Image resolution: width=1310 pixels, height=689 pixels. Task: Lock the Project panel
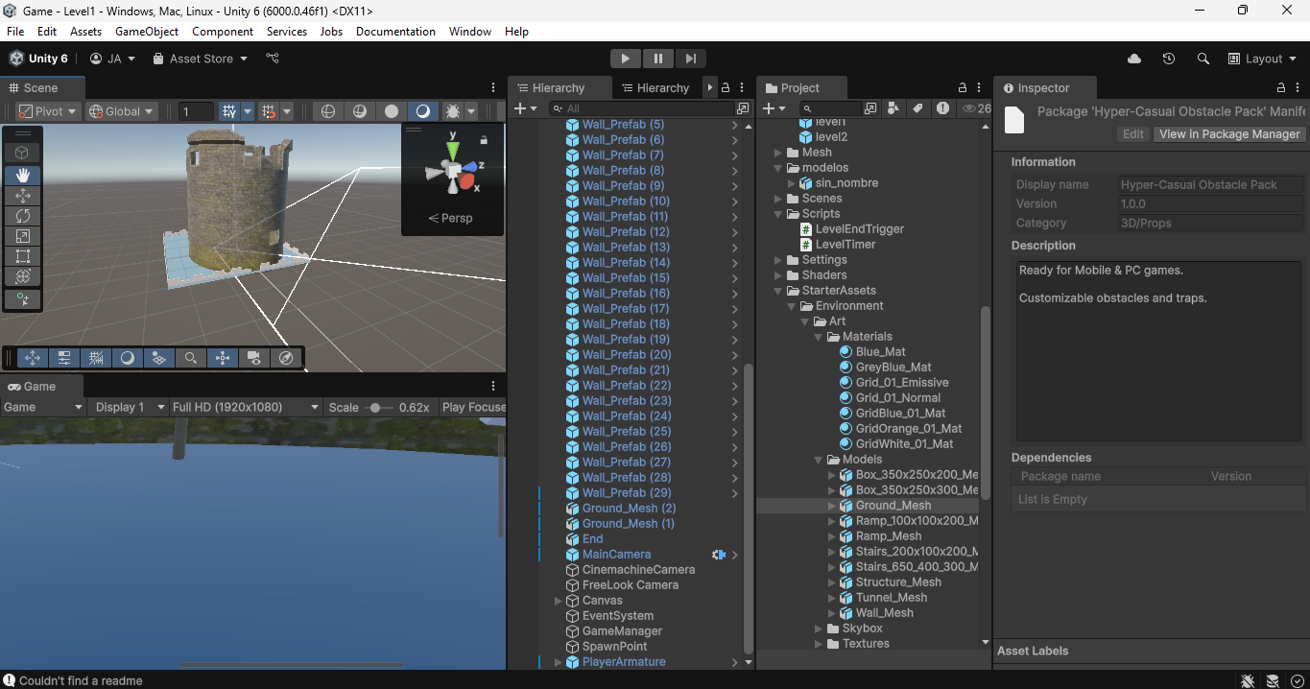963,87
